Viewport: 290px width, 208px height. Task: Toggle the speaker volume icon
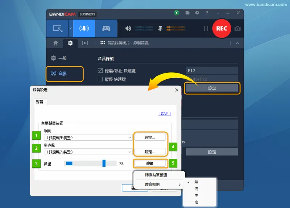pyautogui.click(x=128, y=29)
